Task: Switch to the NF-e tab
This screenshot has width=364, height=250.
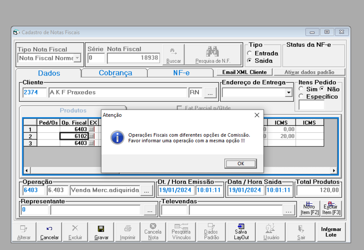Action: (181, 73)
